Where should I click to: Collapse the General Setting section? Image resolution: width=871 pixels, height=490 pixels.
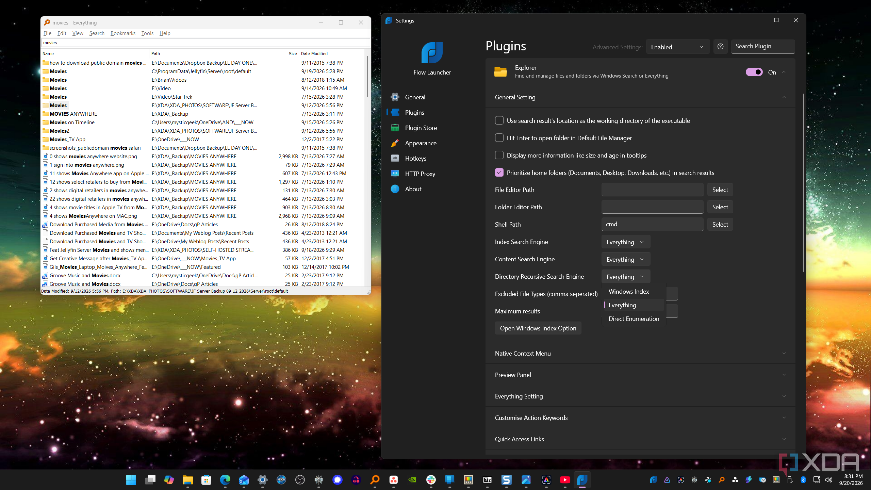coord(640,97)
